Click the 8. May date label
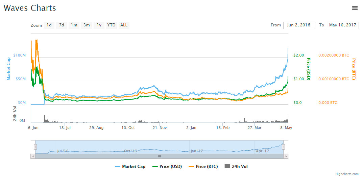This screenshot has width=363, height=177. point(286,128)
